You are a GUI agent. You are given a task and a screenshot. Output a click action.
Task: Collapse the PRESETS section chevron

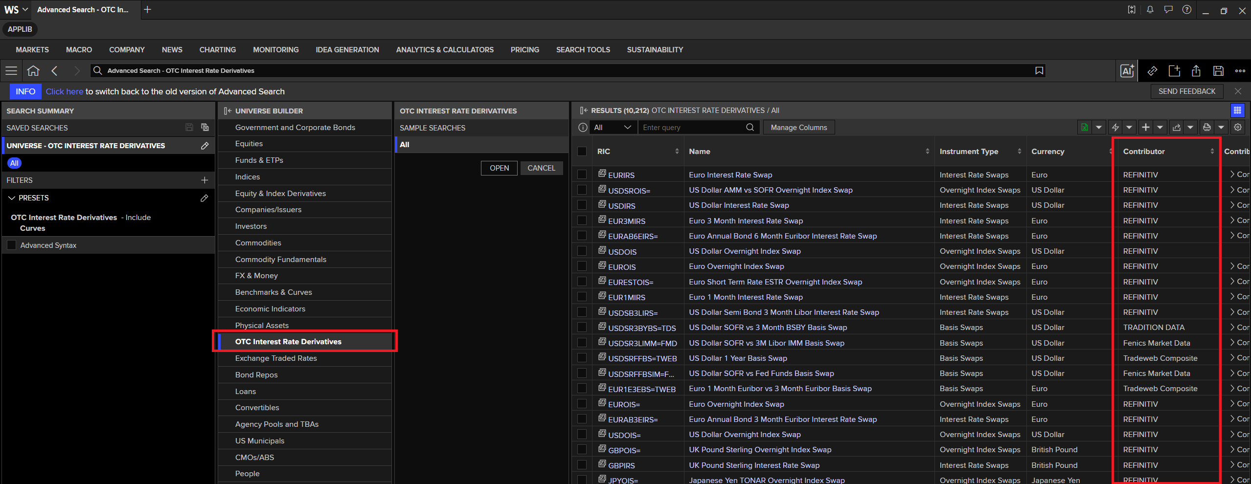(x=12, y=198)
